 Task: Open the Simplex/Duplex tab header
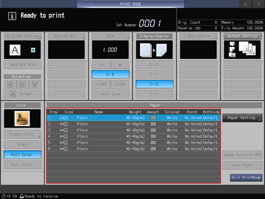tap(154, 36)
